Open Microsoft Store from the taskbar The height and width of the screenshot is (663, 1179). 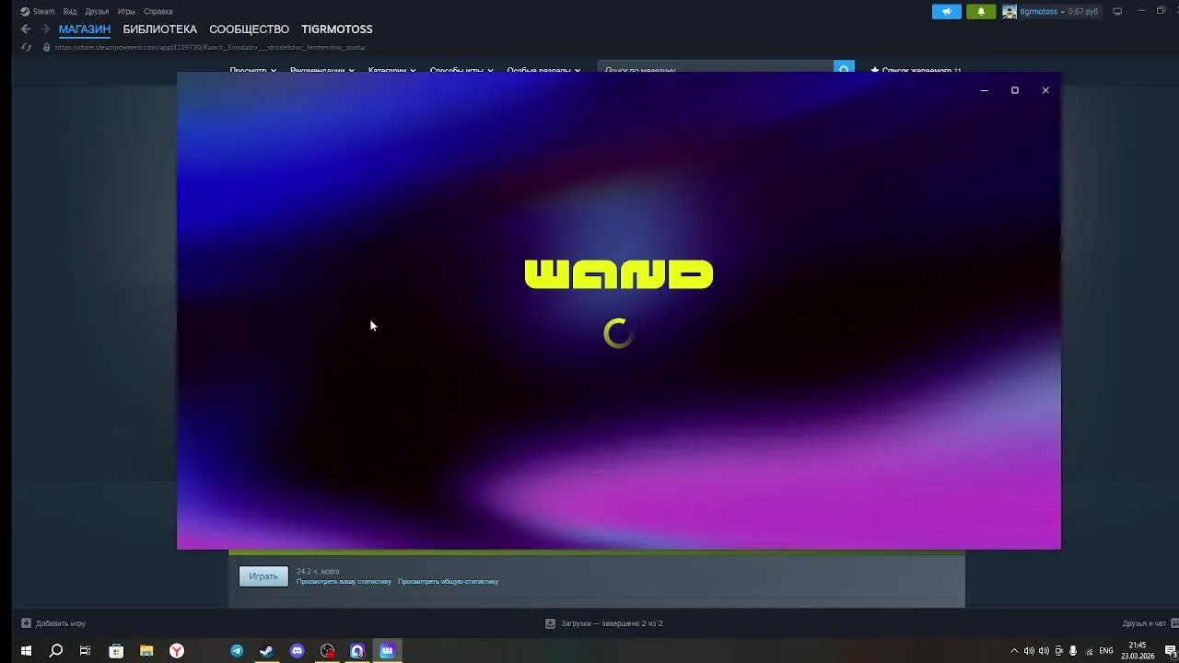coord(116,651)
